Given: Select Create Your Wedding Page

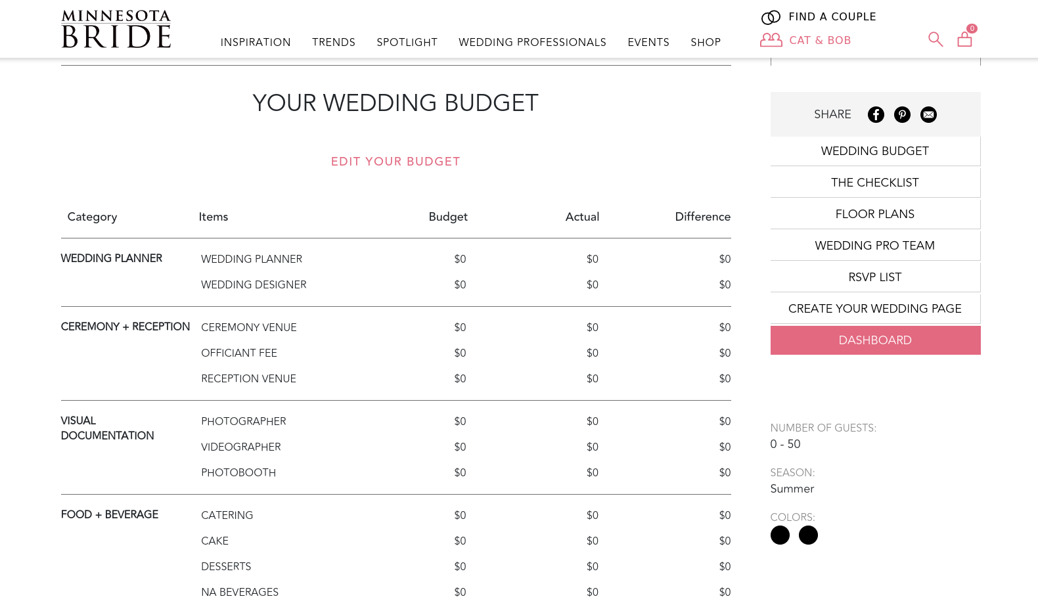Looking at the screenshot, I should click(875, 309).
